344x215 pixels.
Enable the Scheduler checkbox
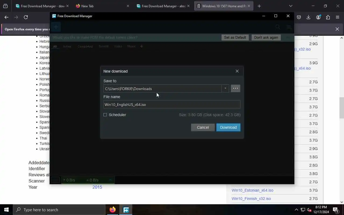tap(105, 115)
